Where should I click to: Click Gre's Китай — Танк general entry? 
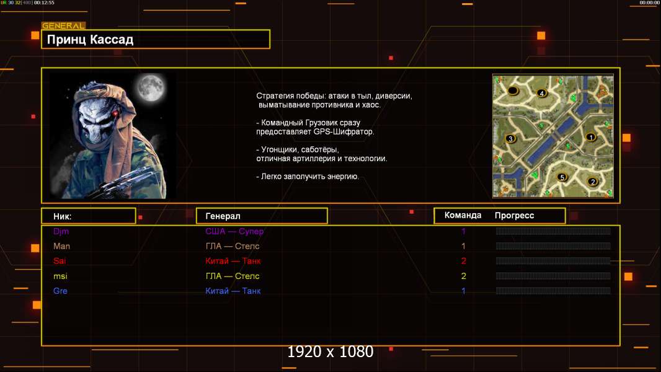point(233,291)
